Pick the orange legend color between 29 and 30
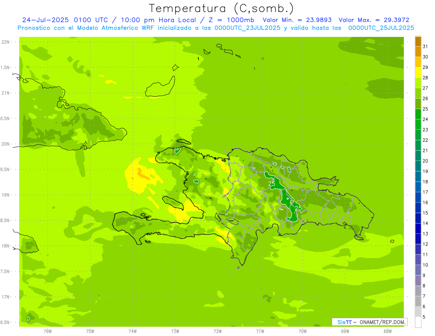Screen dimensions: 435x336 pos(418,62)
